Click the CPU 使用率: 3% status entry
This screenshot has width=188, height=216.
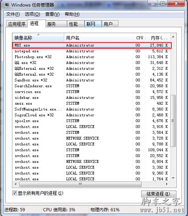(59, 210)
